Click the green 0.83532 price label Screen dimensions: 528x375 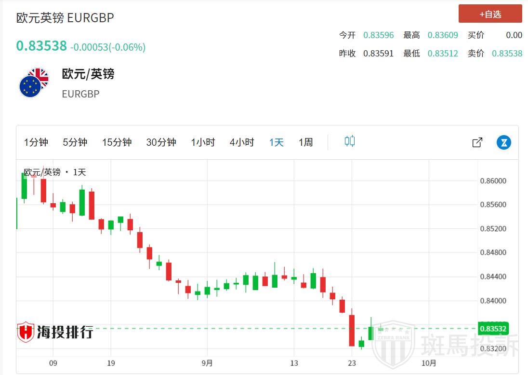(493, 329)
